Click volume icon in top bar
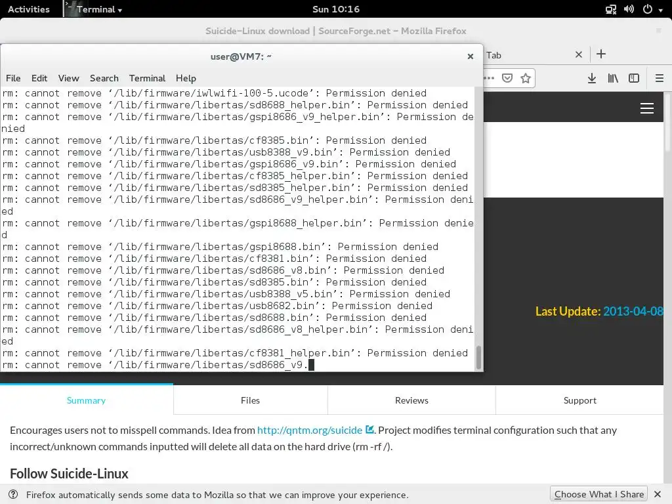The width and height of the screenshot is (672, 504). click(x=629, y=9)
